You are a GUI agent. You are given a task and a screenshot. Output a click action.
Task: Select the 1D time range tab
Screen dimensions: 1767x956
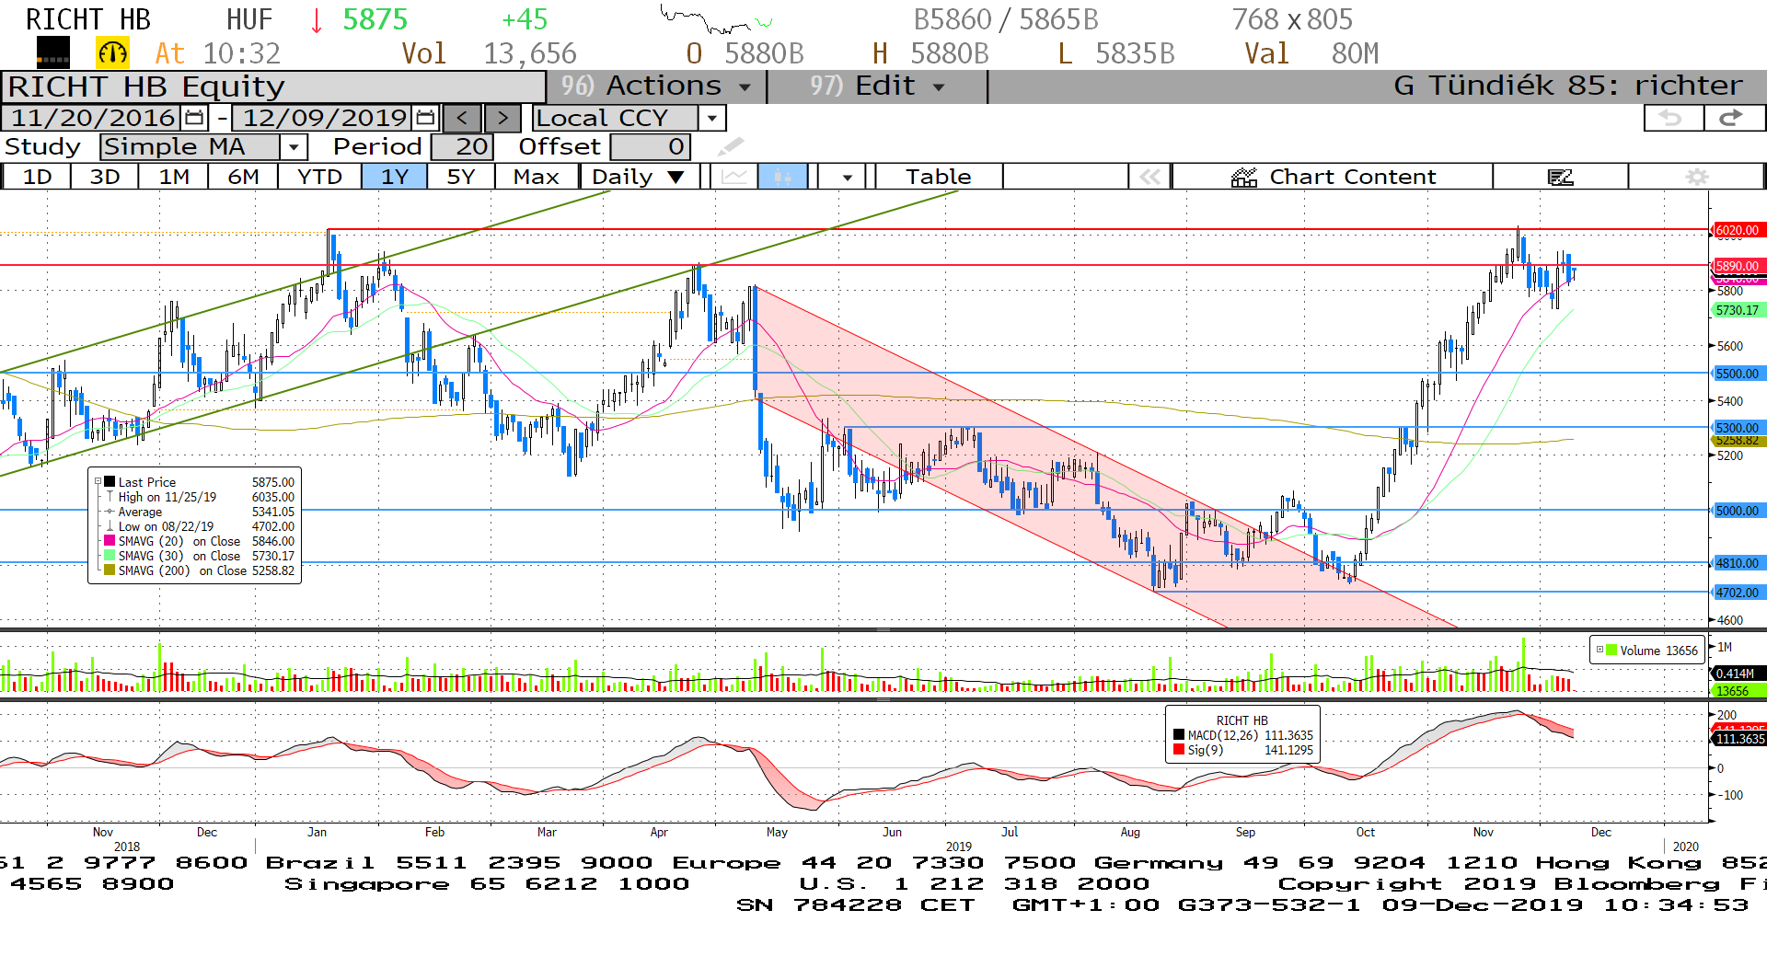pyautogui.click(x=37, y=177)
